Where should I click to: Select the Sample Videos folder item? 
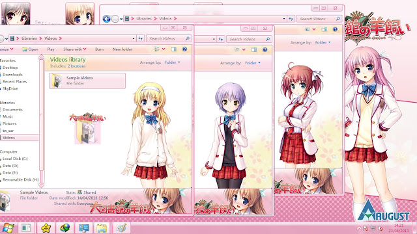[x=87, y=81]
